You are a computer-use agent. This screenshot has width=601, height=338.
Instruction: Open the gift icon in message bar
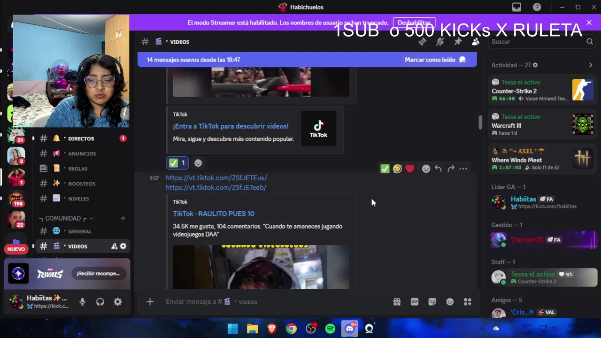click(x=397, y=302)
